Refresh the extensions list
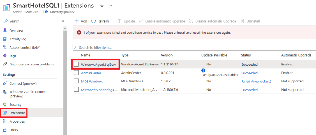Image resolution: width=316 pixels, height=135 pixels. [x=100, y=21]
